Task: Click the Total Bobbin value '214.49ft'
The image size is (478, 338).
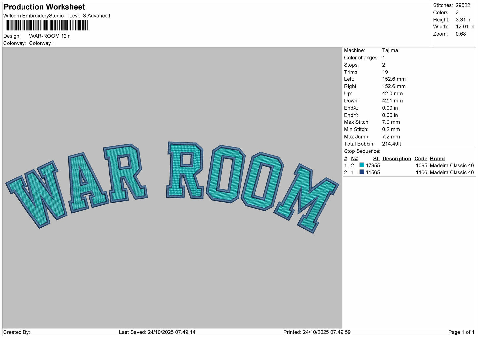Action: [392, 144]
